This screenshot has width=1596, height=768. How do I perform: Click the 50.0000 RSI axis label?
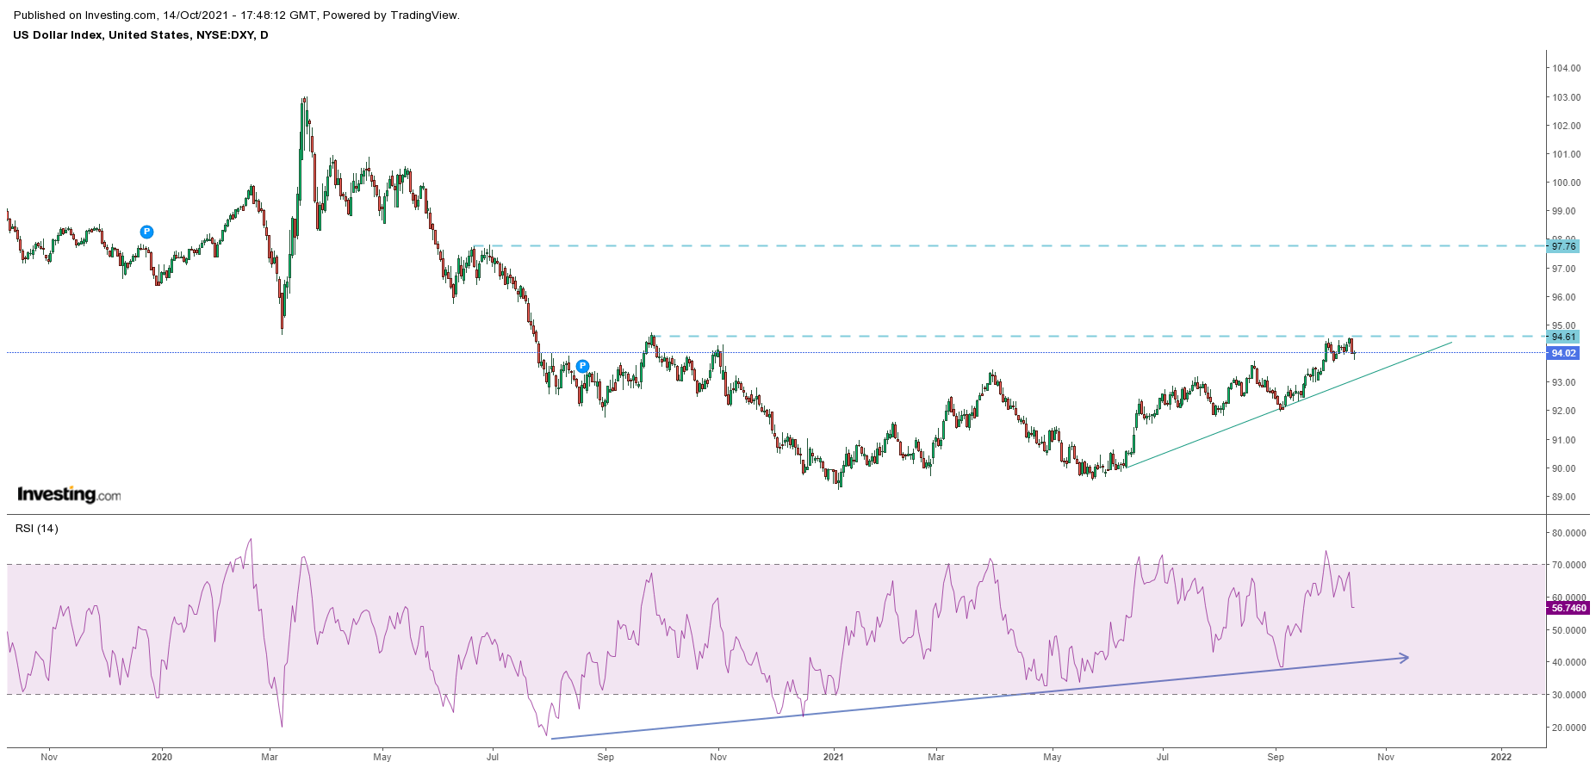click(1569, 630)
